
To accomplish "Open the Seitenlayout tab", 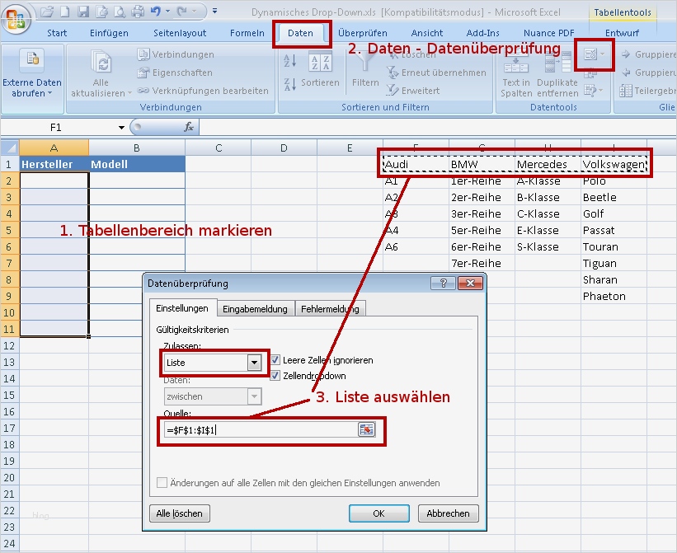I will click(180, 33).
